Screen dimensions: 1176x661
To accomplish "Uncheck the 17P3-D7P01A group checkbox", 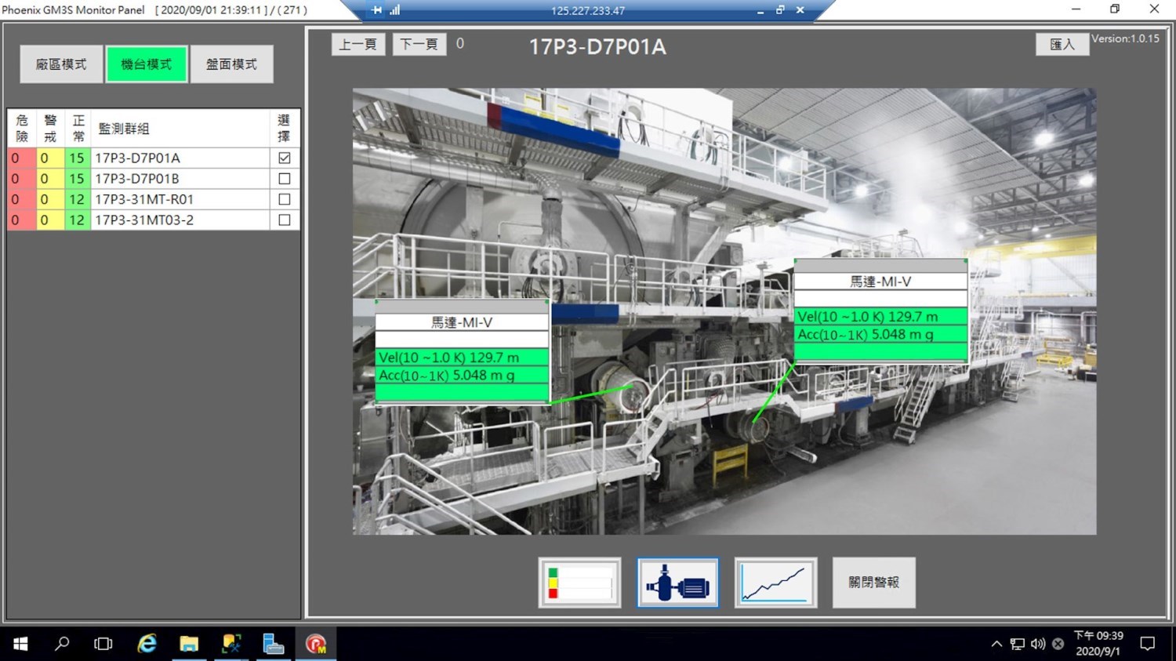I will (x=285, y=158).
